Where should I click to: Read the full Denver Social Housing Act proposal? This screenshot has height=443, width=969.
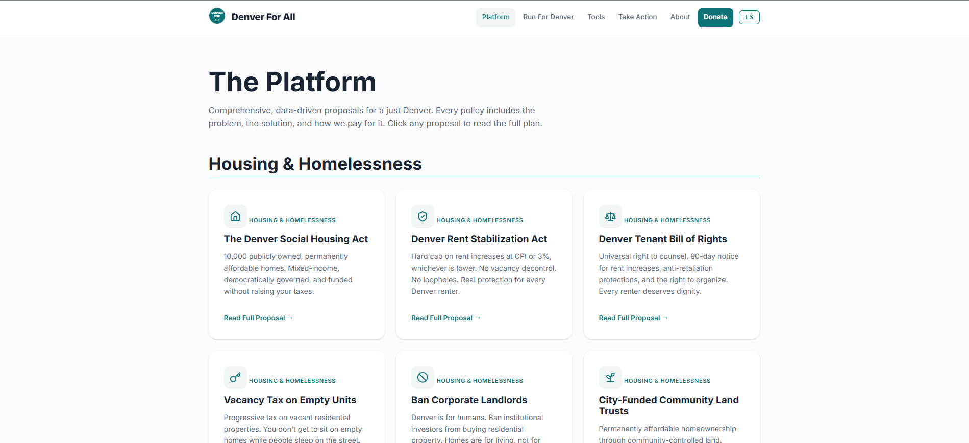point(258,317)
